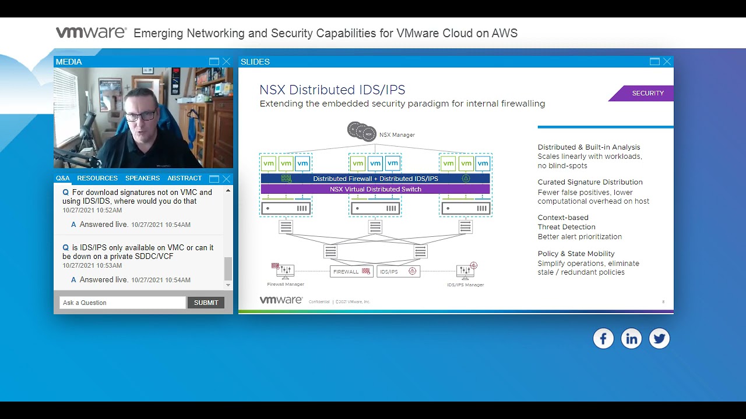
Task: Click the Curated Signature Distribution heading
Action: pyautogui.click(x=590, y=182)
